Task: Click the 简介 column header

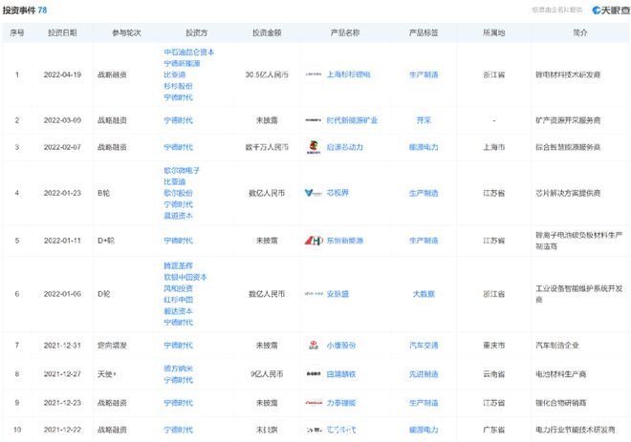Action: pos(580,33)
